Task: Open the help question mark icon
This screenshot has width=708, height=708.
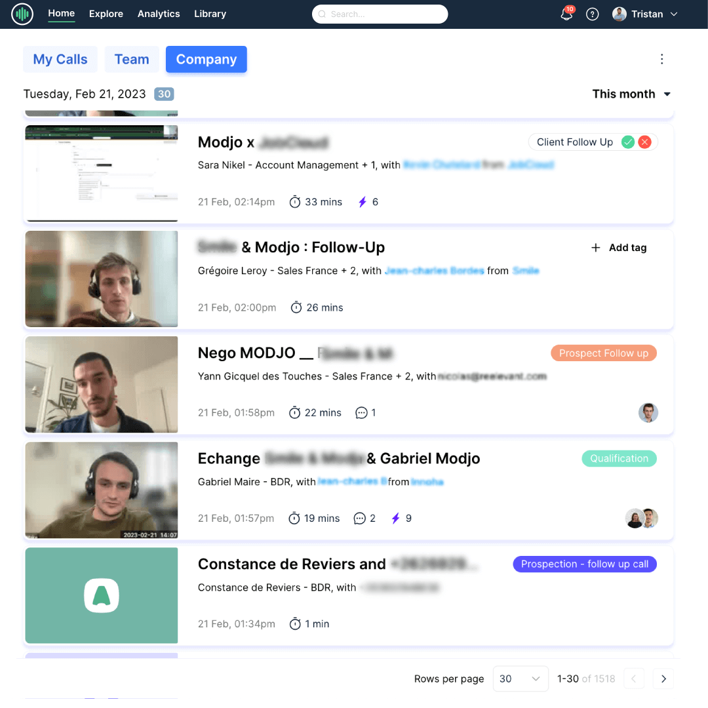Action: click(592, 14)
